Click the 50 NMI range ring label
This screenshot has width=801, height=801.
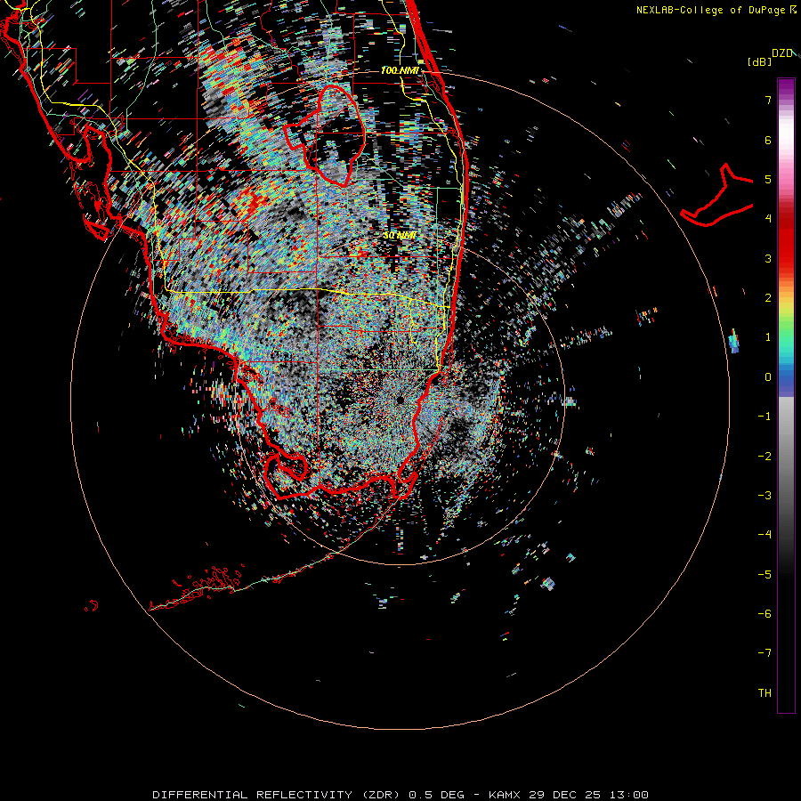click(400, 236)
